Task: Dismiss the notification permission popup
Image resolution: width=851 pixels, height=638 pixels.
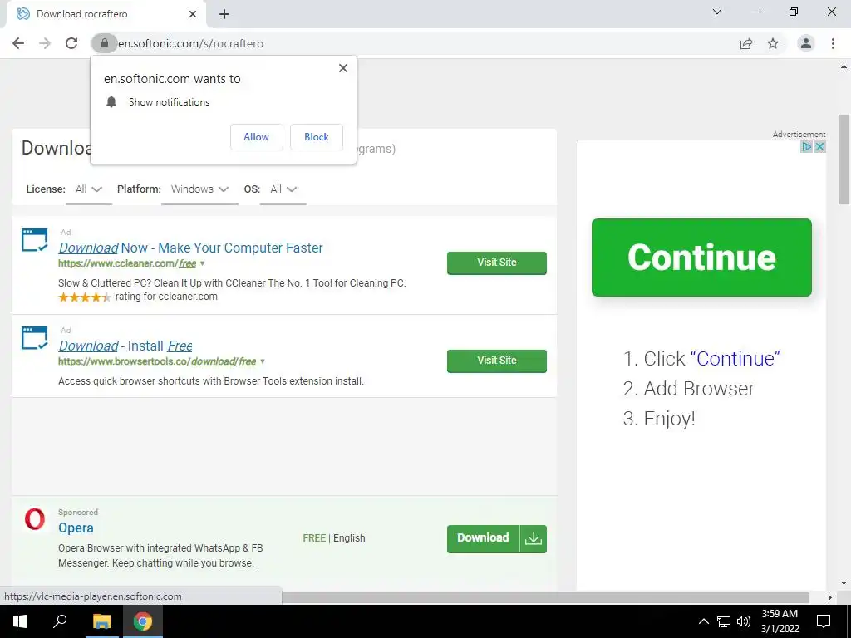Action: click(x=343, y=68)
